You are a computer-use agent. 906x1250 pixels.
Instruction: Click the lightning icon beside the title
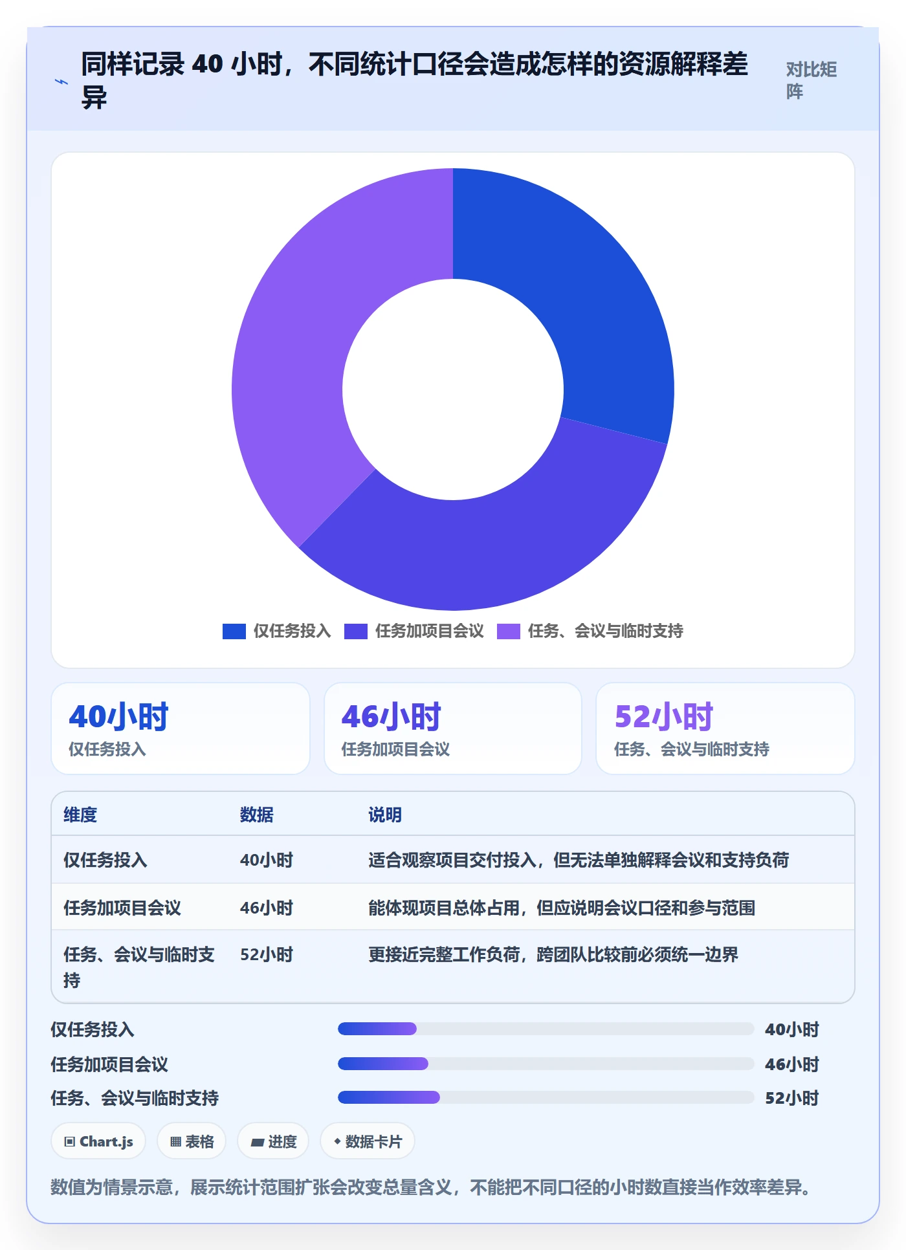coord(61,82)
